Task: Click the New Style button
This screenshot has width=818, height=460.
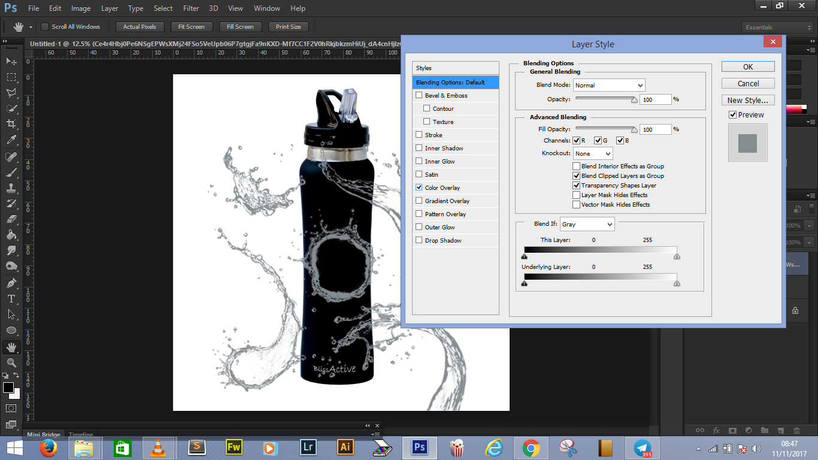Action: coord(748,100)
